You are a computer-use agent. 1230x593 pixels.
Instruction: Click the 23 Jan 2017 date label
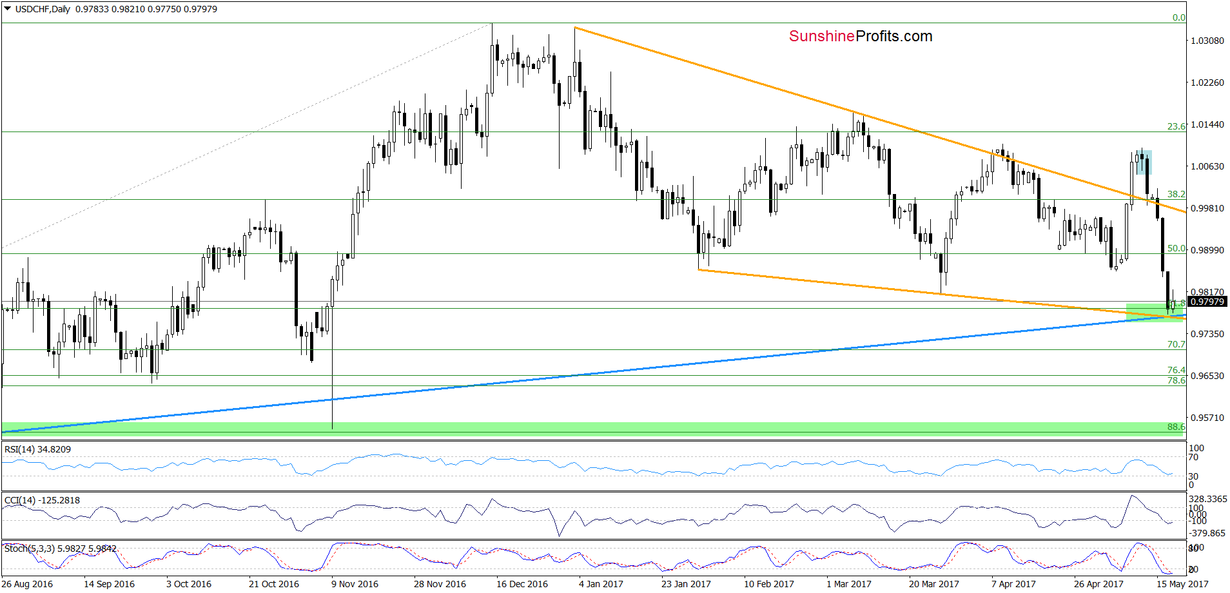pyautogui.click(x=686, y=584)
